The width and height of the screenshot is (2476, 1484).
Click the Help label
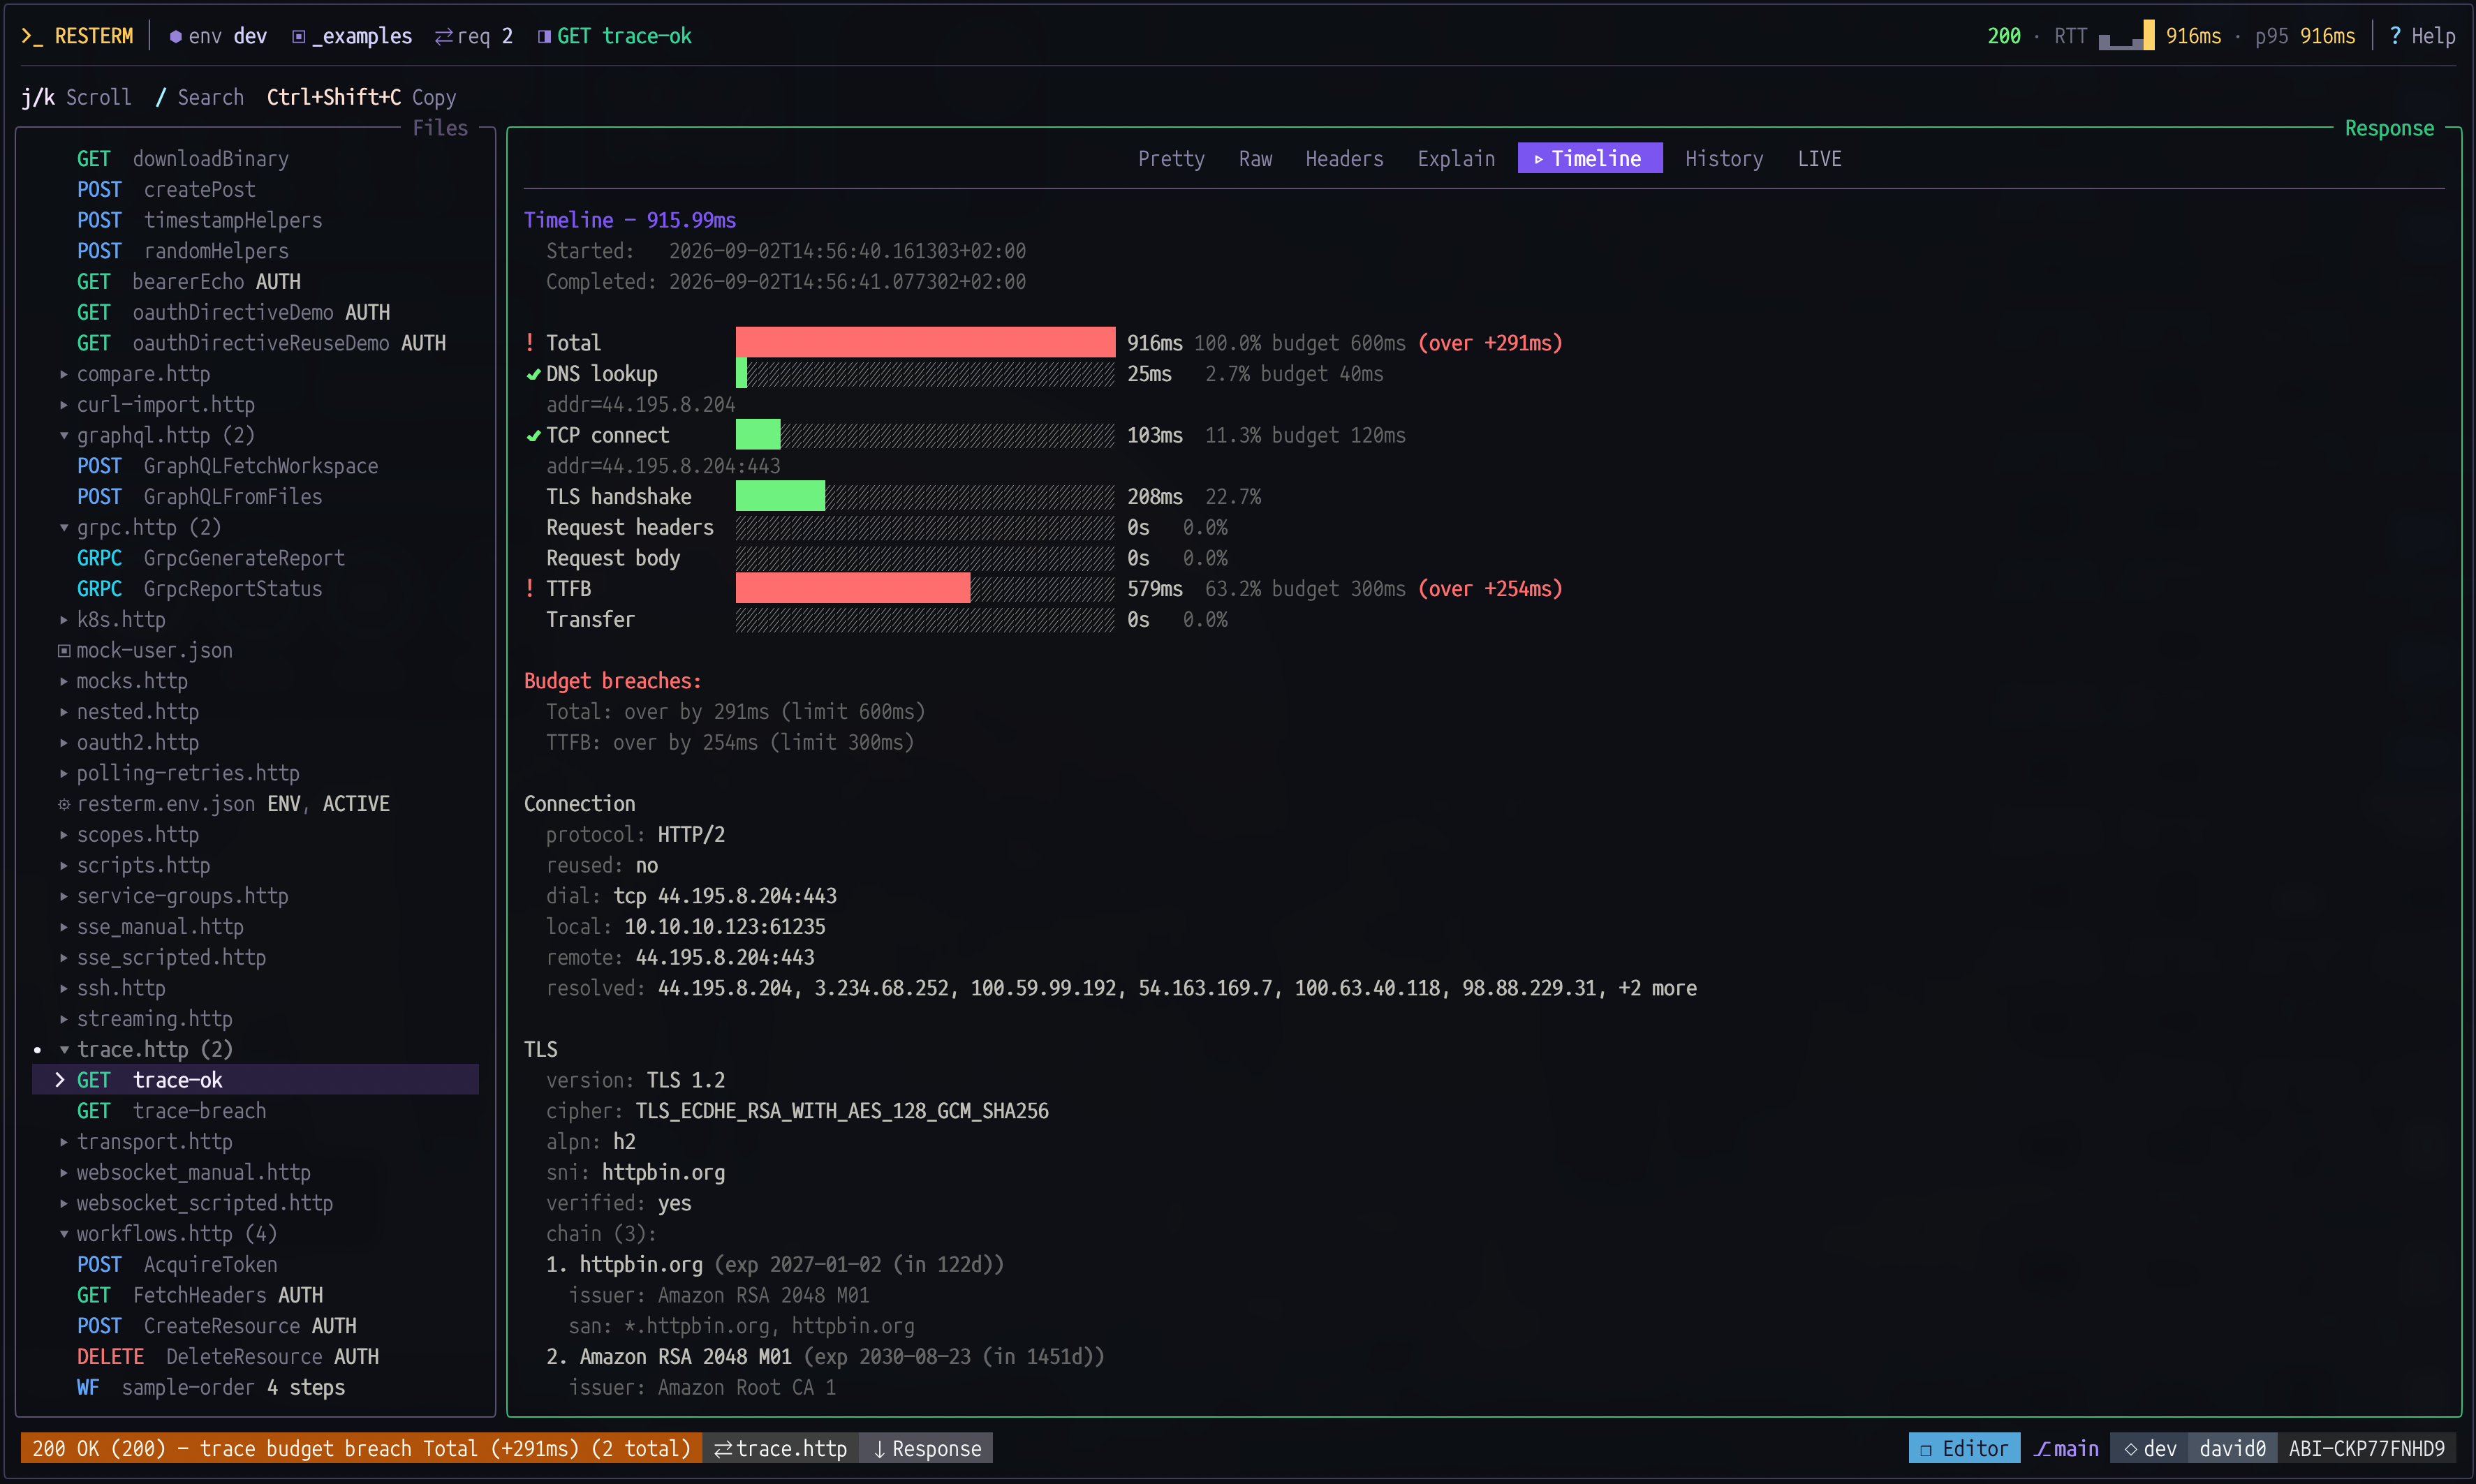pyautogui.click(x=2433, y=36)
